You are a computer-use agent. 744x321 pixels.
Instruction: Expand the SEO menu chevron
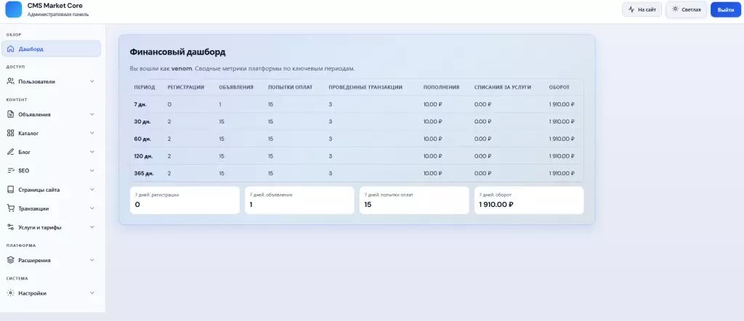click(92, 171)
